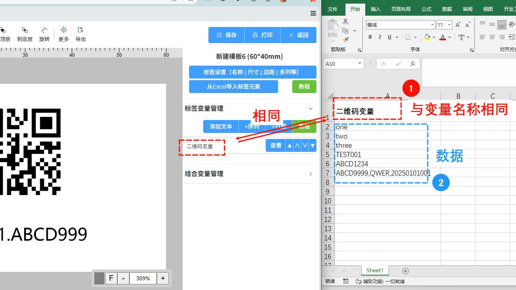The width and height of the screenshot is (516, 290).
Task: Toggle Italic formatting in Excel ribbon
Action: click(380, 37)
